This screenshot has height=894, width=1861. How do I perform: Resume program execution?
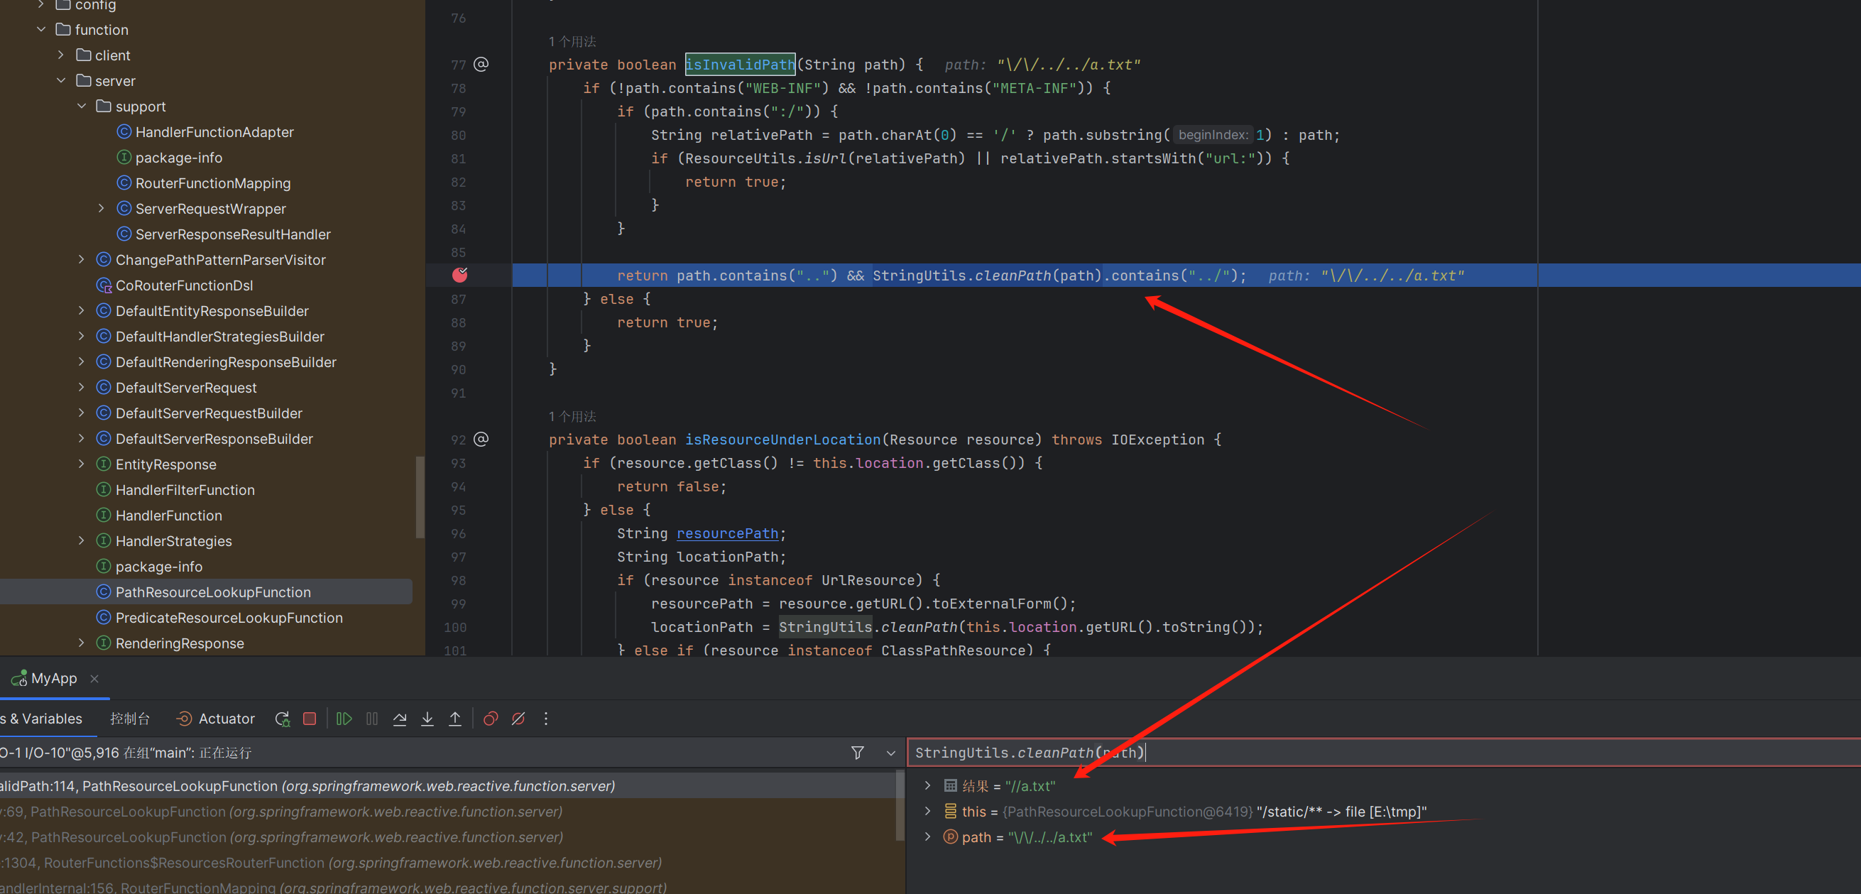[x=344, y=719]
